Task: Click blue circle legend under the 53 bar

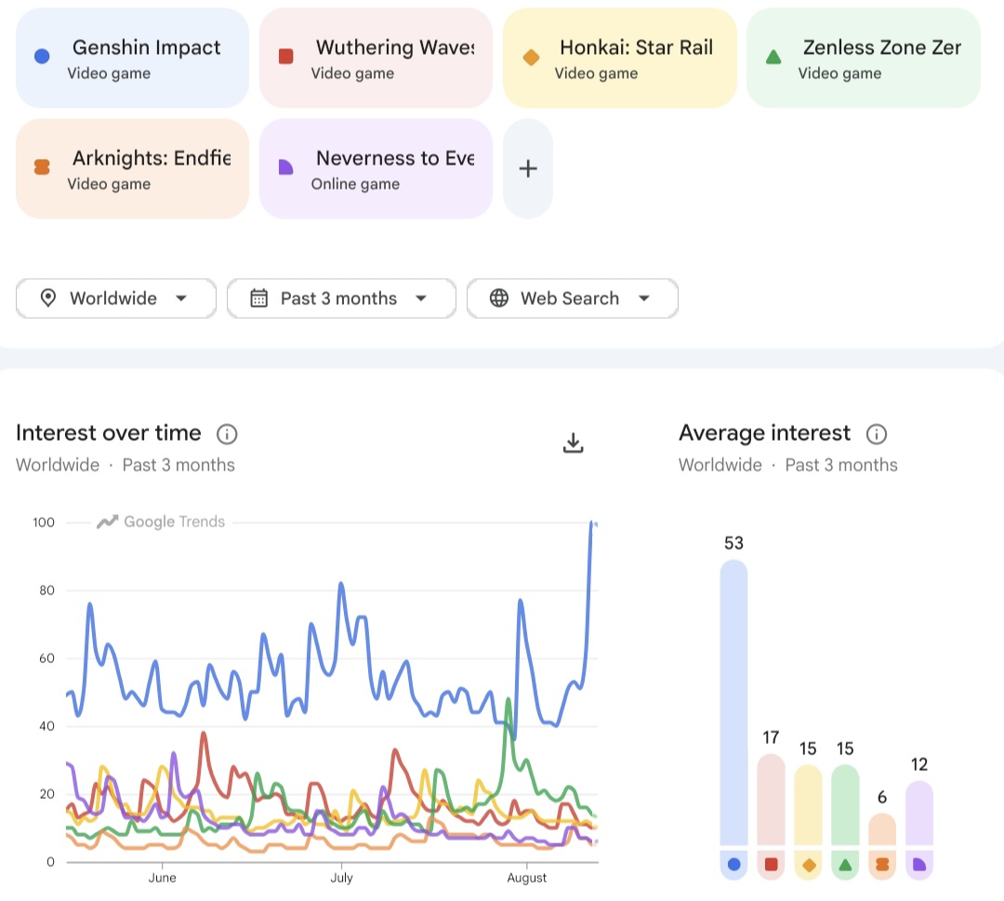Action: (733, 865)
